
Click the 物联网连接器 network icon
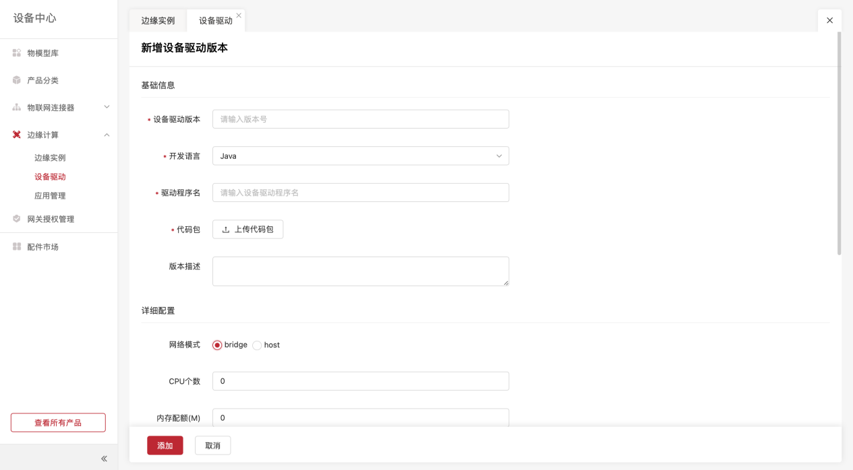click(17, 107)
